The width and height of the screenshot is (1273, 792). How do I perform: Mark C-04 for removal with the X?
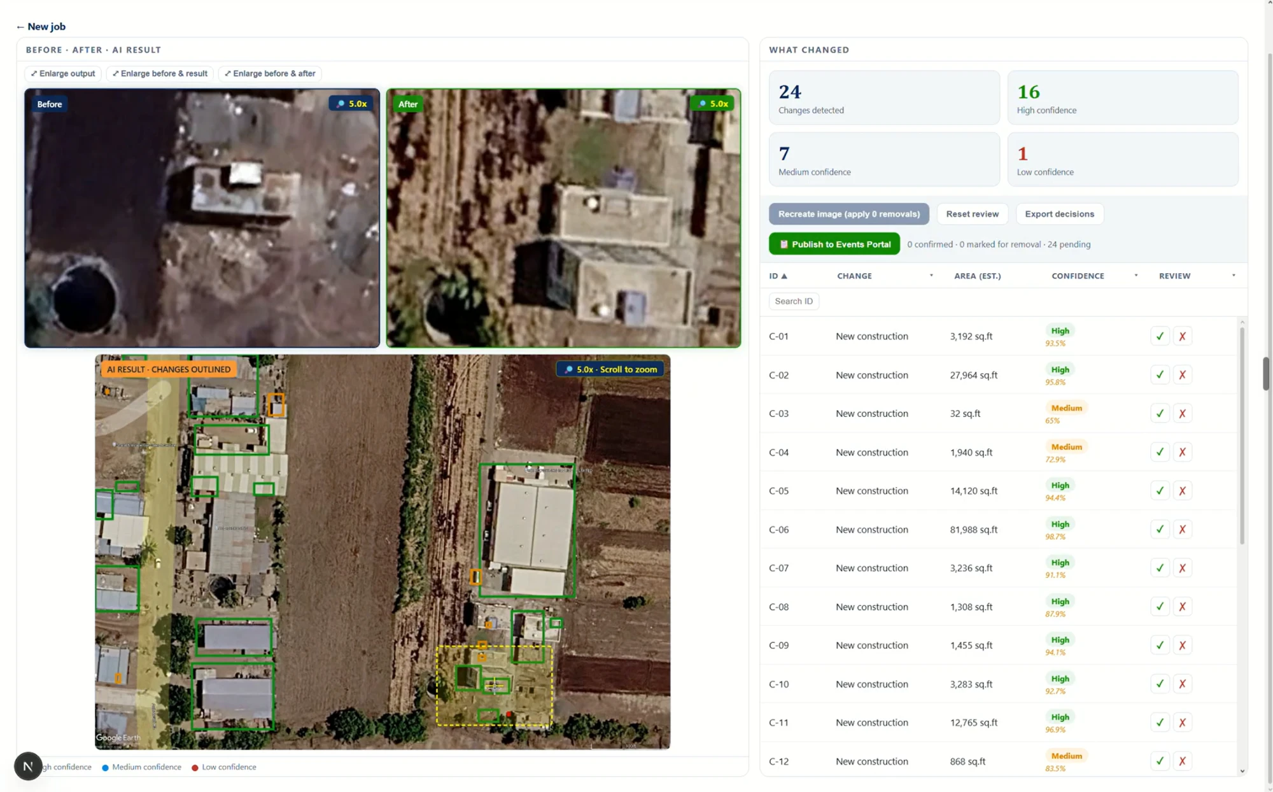click(1182, 452)
